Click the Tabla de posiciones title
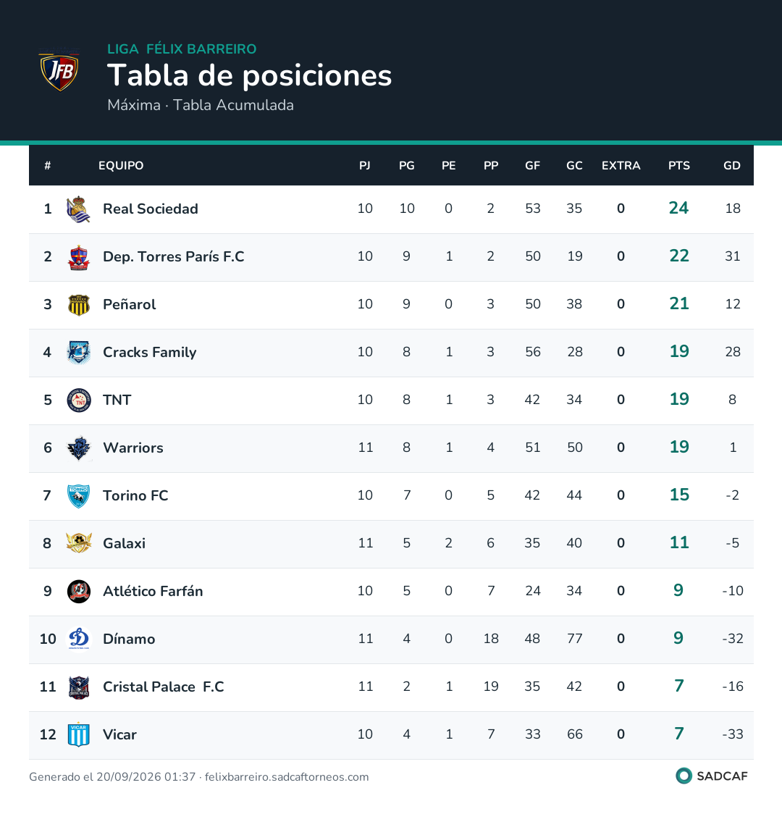 (249, 76)
